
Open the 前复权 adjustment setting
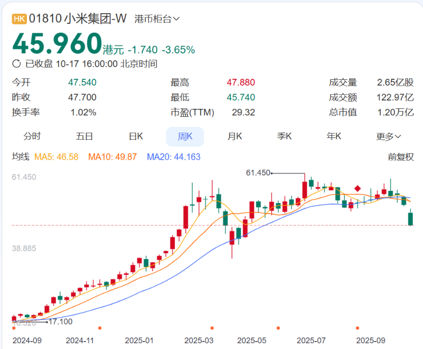pos(402,156)
